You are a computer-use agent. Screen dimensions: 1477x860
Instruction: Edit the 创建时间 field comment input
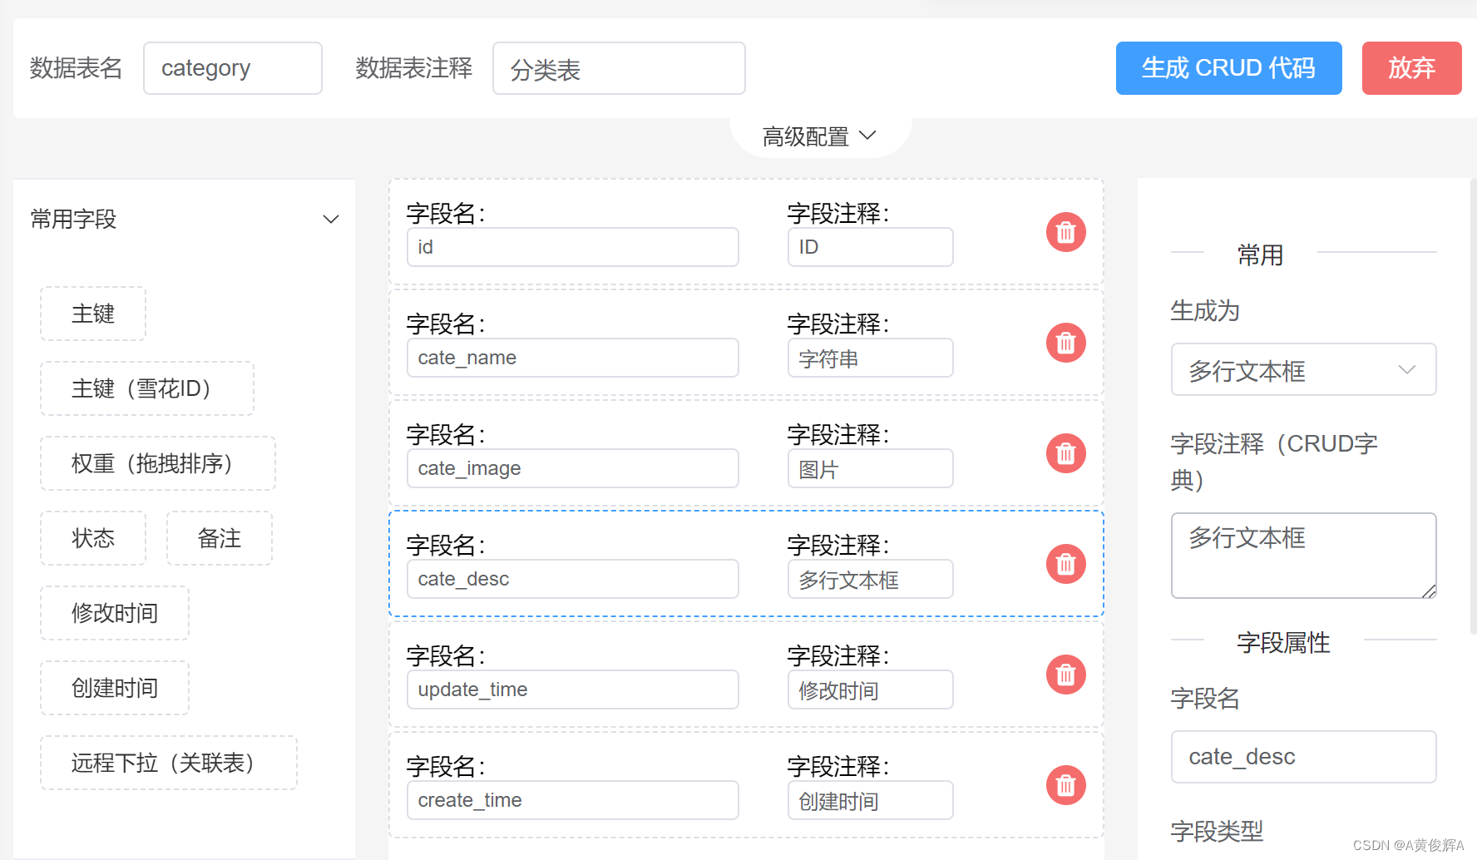(871, 800)
